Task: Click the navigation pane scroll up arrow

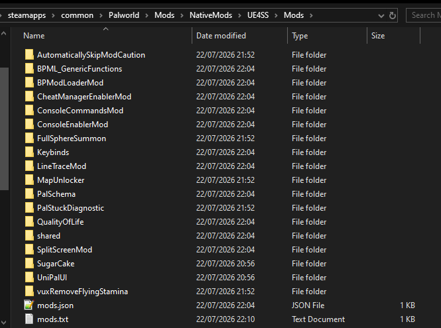Action: click(4, 33)
